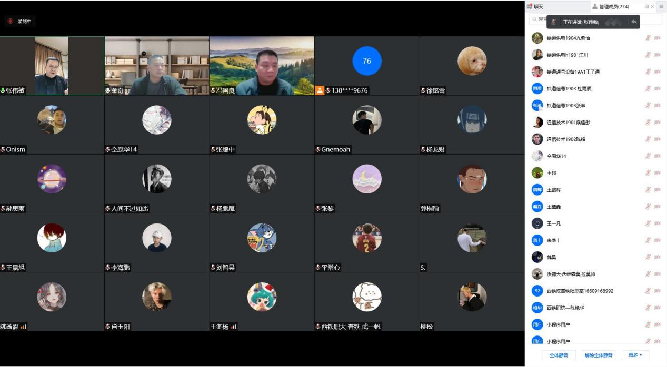
Task: Open the hamburger menu in members panel
Action: 661,7
